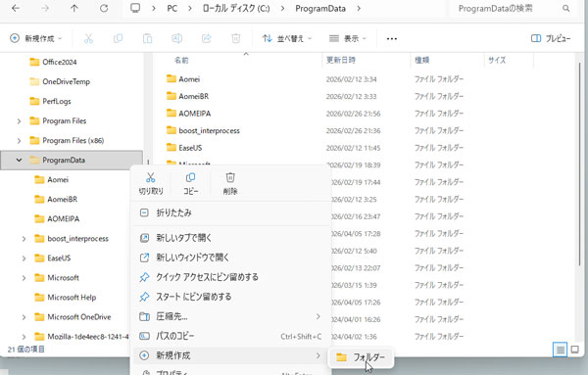Switch to details view icon in status bar
588x375 pixels.
click(561, 350)
